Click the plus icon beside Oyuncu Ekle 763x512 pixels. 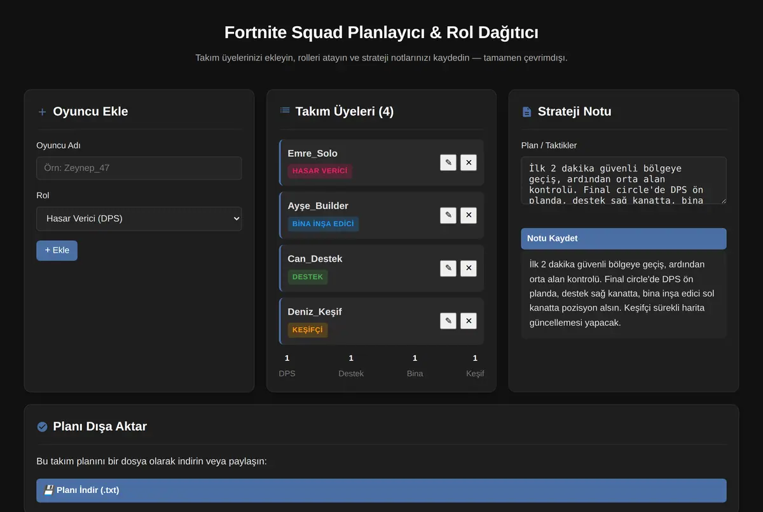[x=42, y=112]
